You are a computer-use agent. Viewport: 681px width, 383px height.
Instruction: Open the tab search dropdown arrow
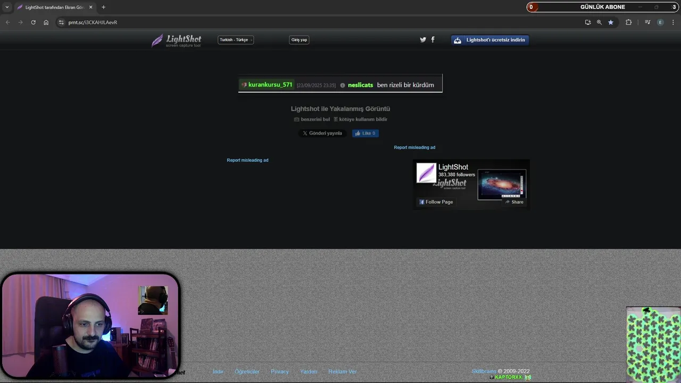[7, 7]
